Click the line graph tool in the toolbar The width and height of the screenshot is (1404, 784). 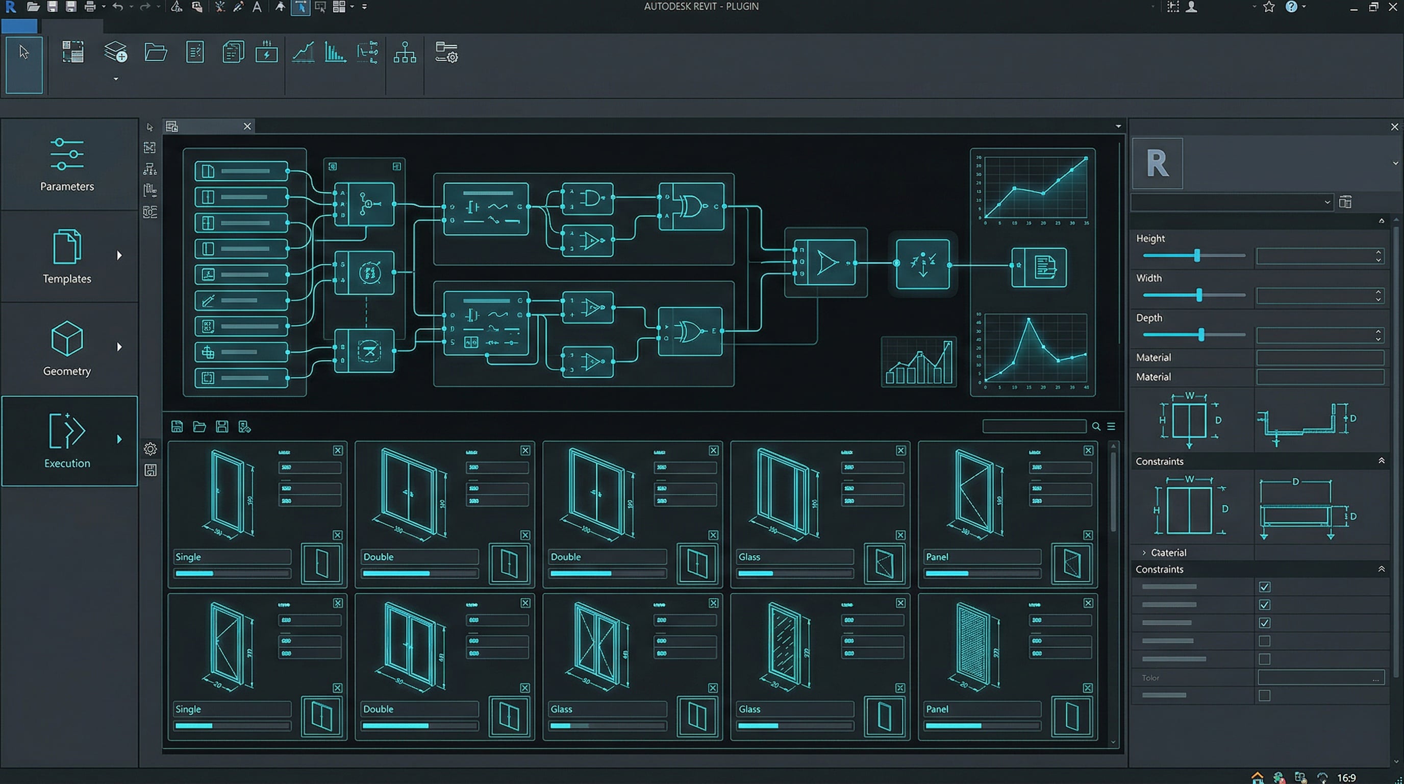coord(303,53)
